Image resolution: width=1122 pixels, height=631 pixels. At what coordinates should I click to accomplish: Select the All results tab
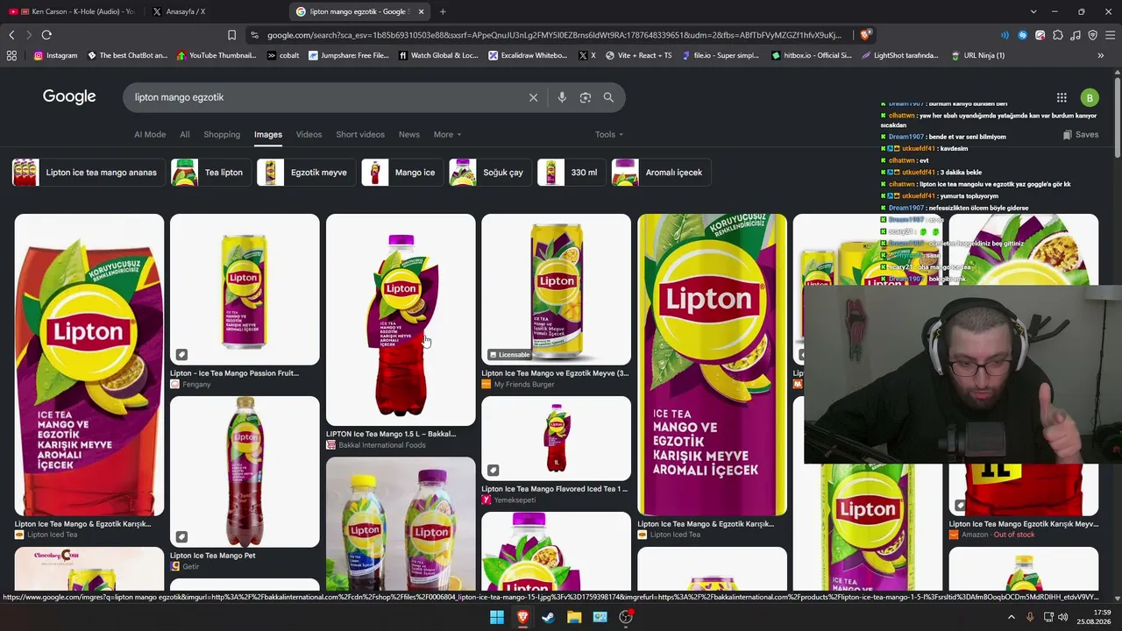coord(185,134)
